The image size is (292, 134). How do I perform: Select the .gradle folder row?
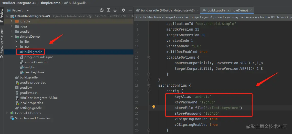(69, 21)
